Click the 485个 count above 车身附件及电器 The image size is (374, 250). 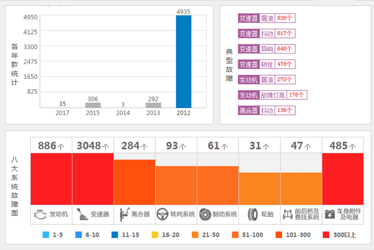click(x=343, y=145)
